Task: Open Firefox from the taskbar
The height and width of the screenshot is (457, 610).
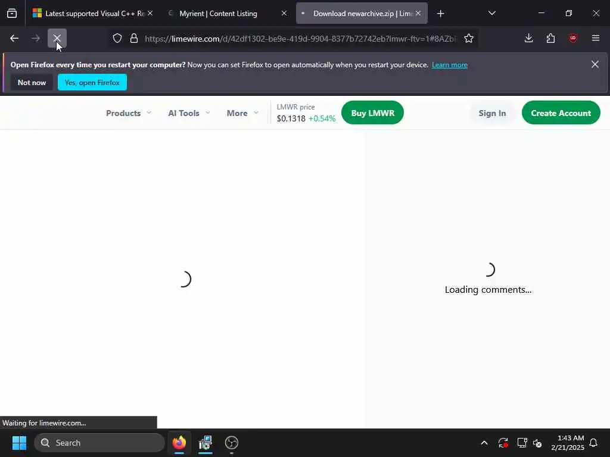Action: [x=179, y=443]
